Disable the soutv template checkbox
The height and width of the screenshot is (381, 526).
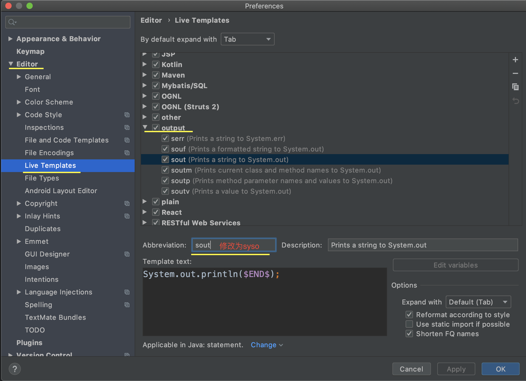(165, 191)
